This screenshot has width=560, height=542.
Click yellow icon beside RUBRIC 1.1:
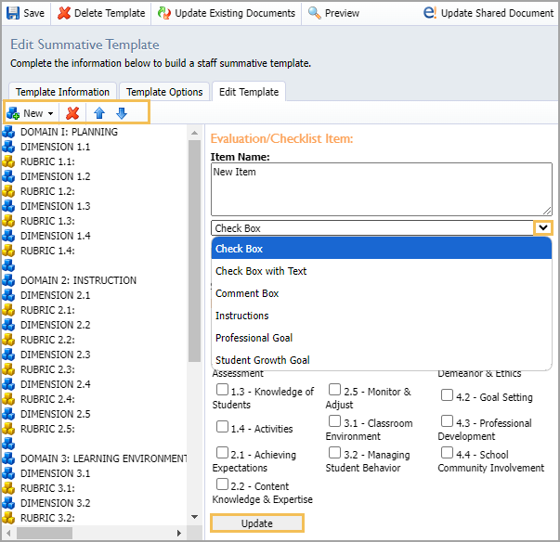click(8, 161)
